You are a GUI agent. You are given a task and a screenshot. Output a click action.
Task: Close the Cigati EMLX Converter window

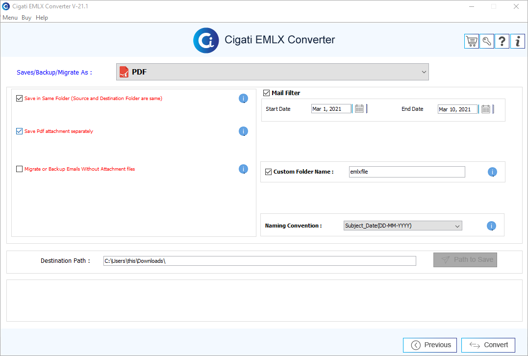[516, 6]
